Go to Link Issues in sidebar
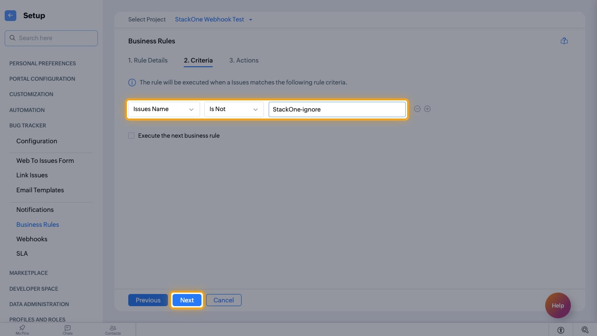Image resolution: width=597 pixels, height=336 pixels. click(32, 175)
